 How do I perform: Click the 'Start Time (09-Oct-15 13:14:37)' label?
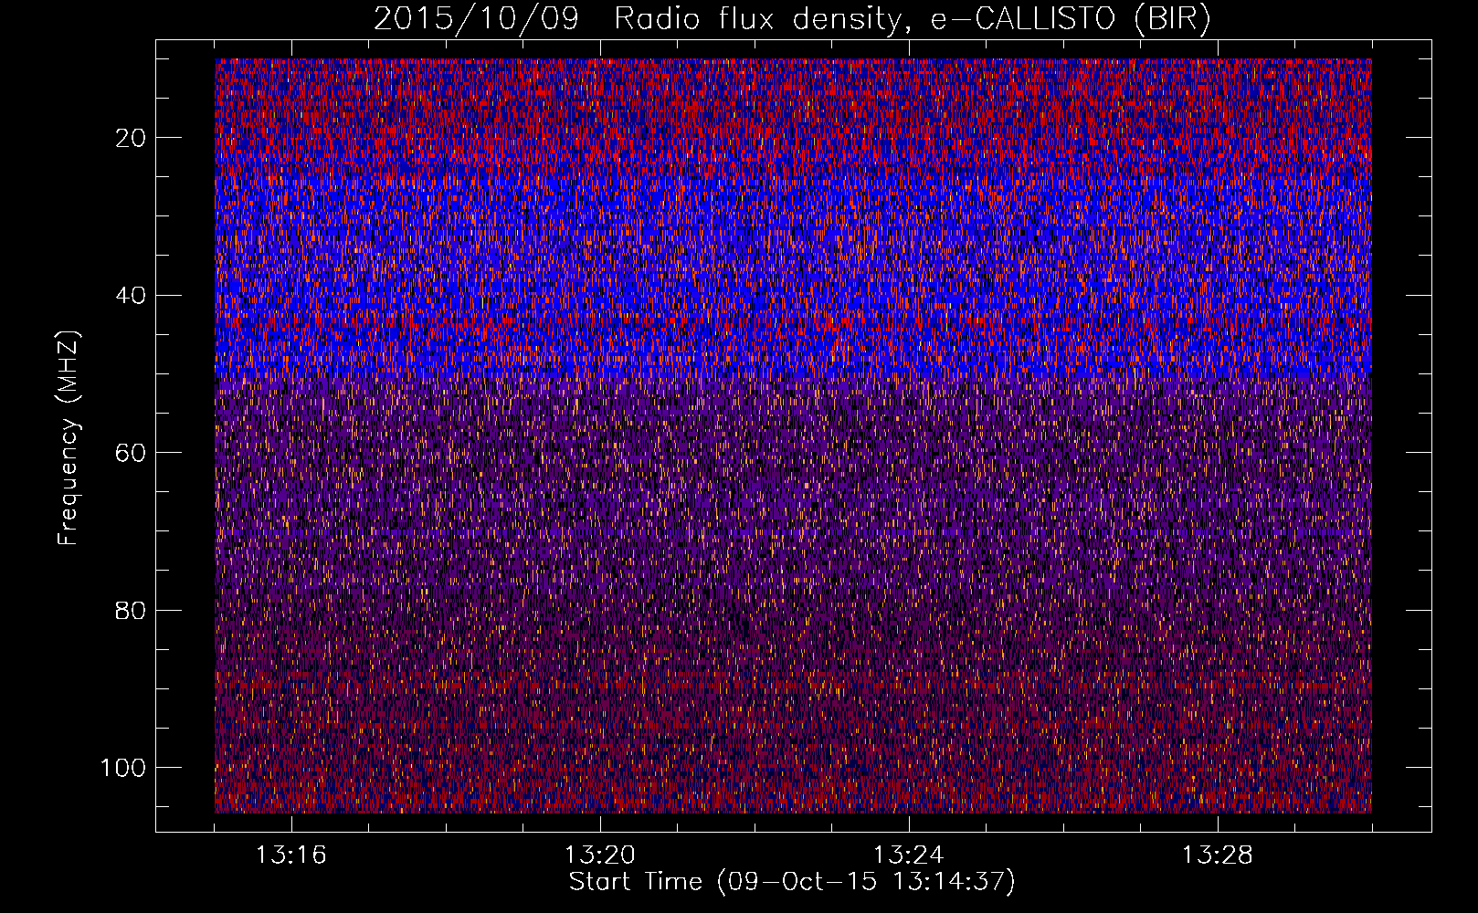[792, 882]
